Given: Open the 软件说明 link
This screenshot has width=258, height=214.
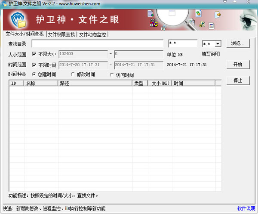Looking at the screenshot, I should coord(246,209).
